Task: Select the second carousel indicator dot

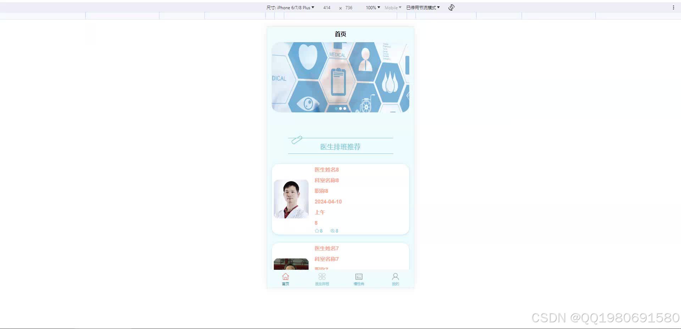Action: [340, 108]
